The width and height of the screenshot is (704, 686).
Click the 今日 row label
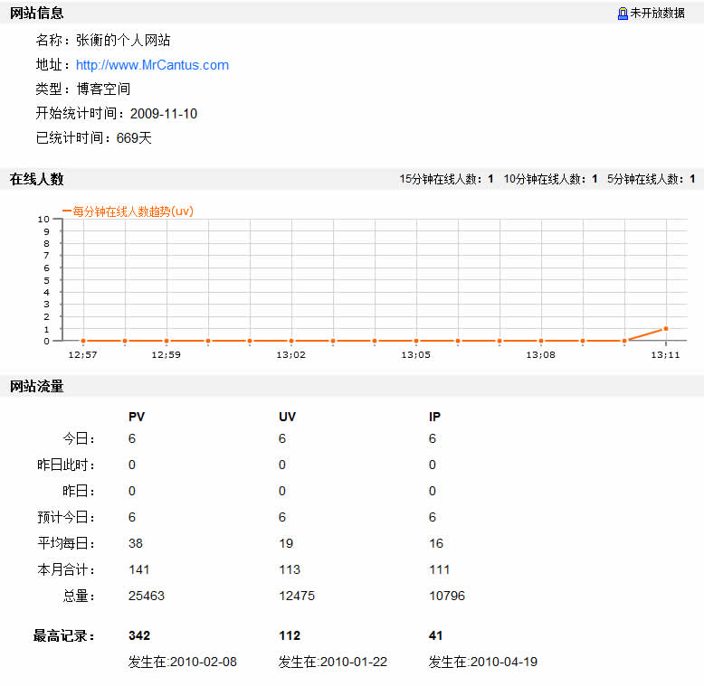coord(79,438)
